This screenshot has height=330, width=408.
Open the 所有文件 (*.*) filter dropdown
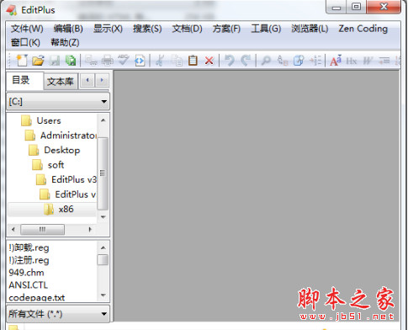click(58, 314)
